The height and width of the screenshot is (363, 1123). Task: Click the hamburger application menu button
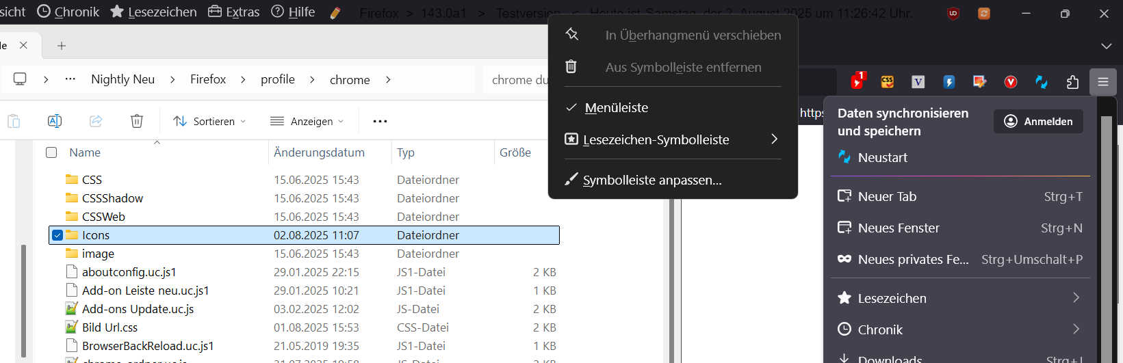pyautogui.click(x=1103, y=82)
